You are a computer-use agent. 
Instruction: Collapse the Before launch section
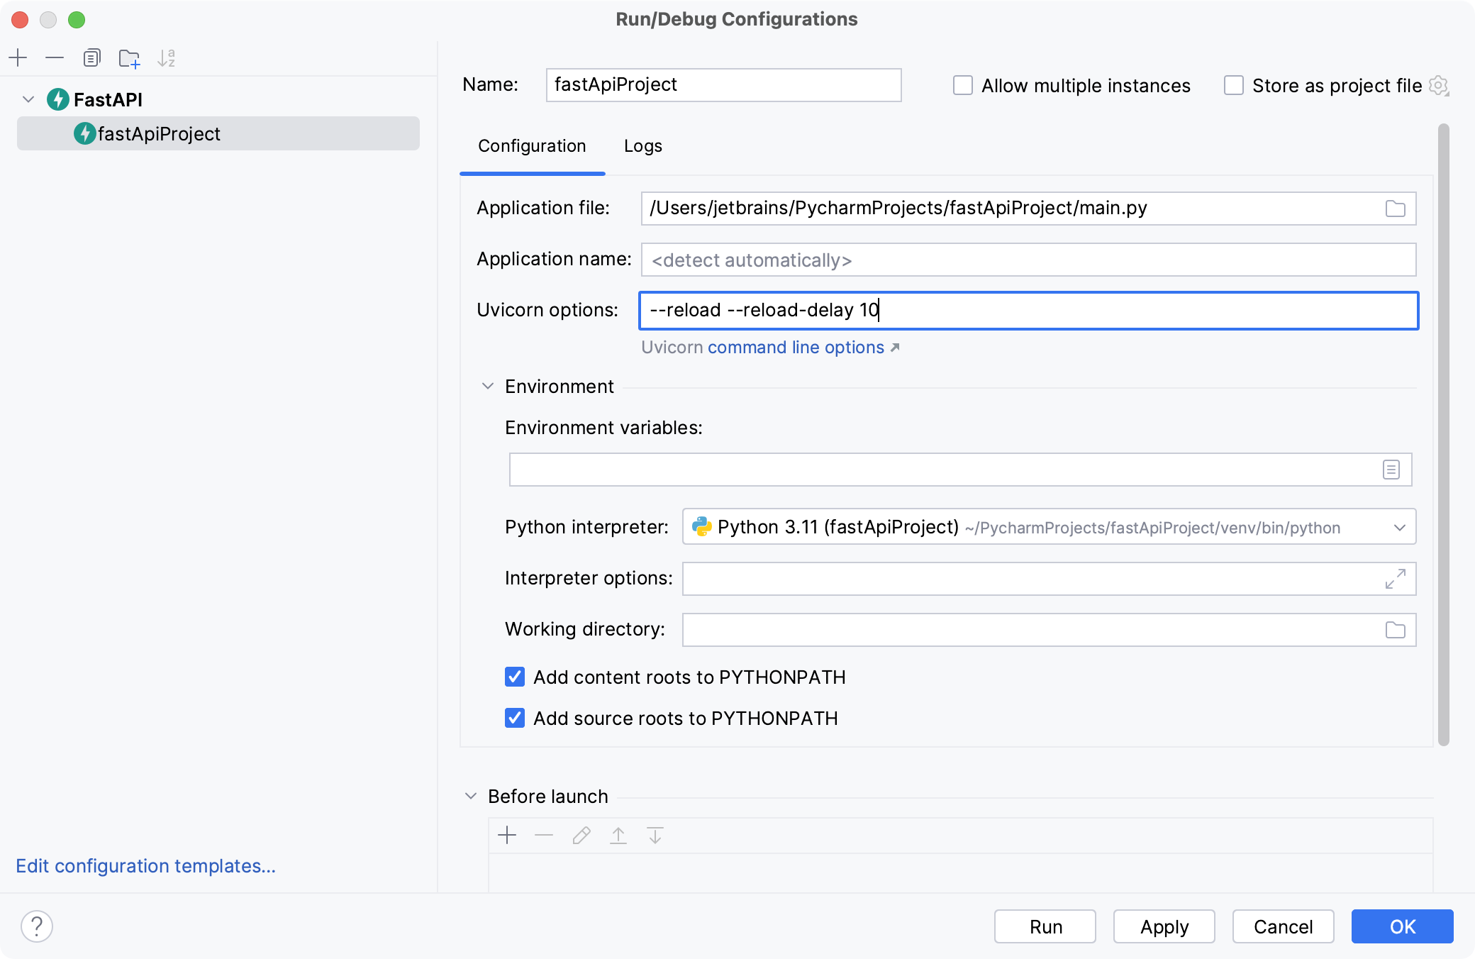470,796
